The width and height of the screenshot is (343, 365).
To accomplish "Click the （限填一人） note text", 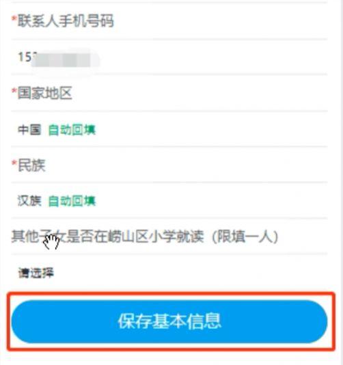I will [245, 236].
